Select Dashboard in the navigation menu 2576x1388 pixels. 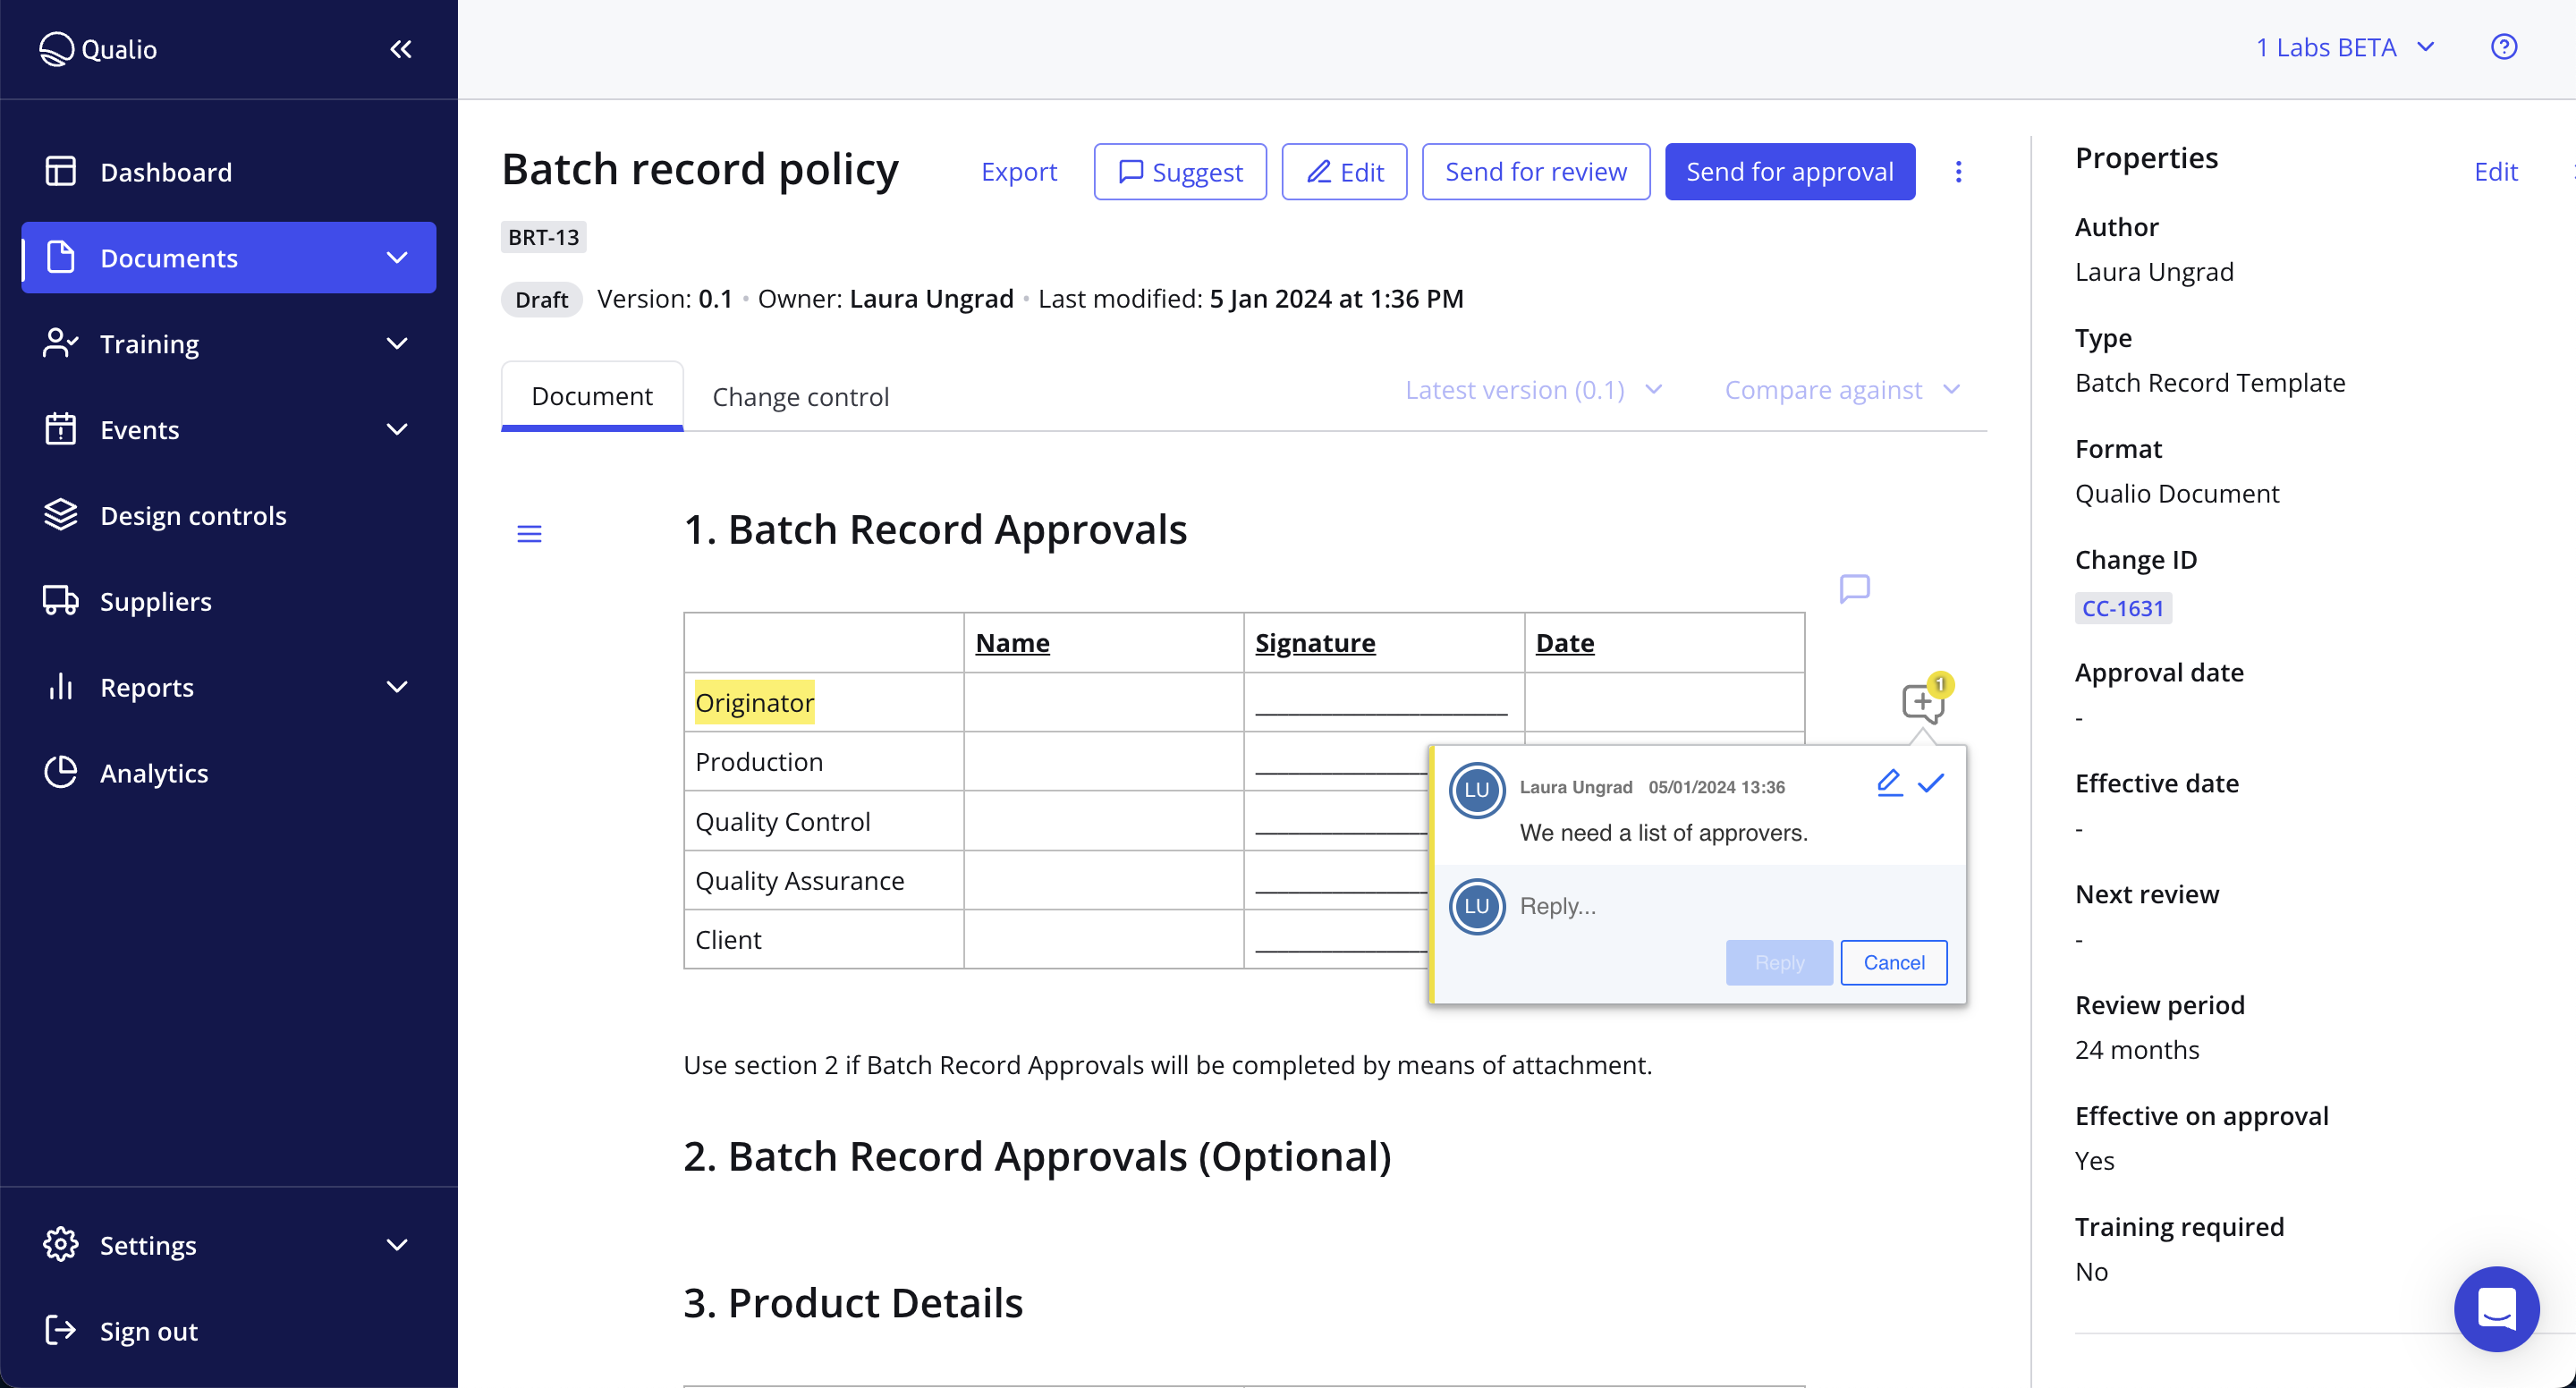pyautogui.click(x=165, y=171)
